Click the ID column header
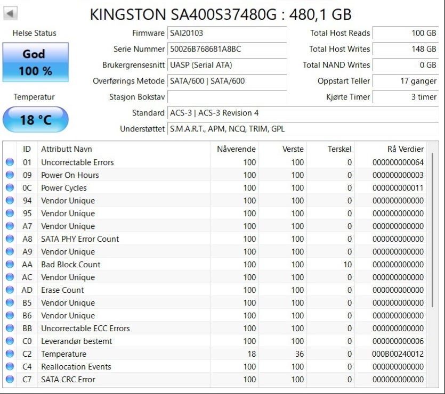 (27, 149)
